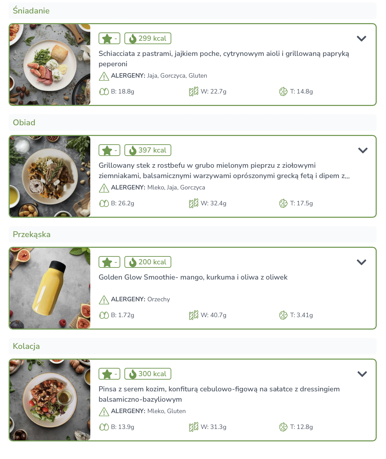Image resolution: width=386 pixels, height=459 pixels.
Task: Click the allergen warning triangle for Orzechy
Action: (x=104, y=300)
